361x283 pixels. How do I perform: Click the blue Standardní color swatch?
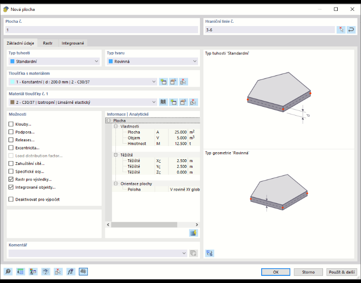(x=12, y=61)
